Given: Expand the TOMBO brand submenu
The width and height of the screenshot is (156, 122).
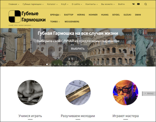Looking at the screenshot, I should tap(55, 22).
